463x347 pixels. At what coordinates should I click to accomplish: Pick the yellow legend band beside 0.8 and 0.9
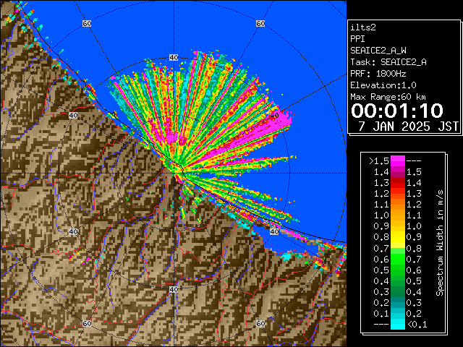point(398,237)
